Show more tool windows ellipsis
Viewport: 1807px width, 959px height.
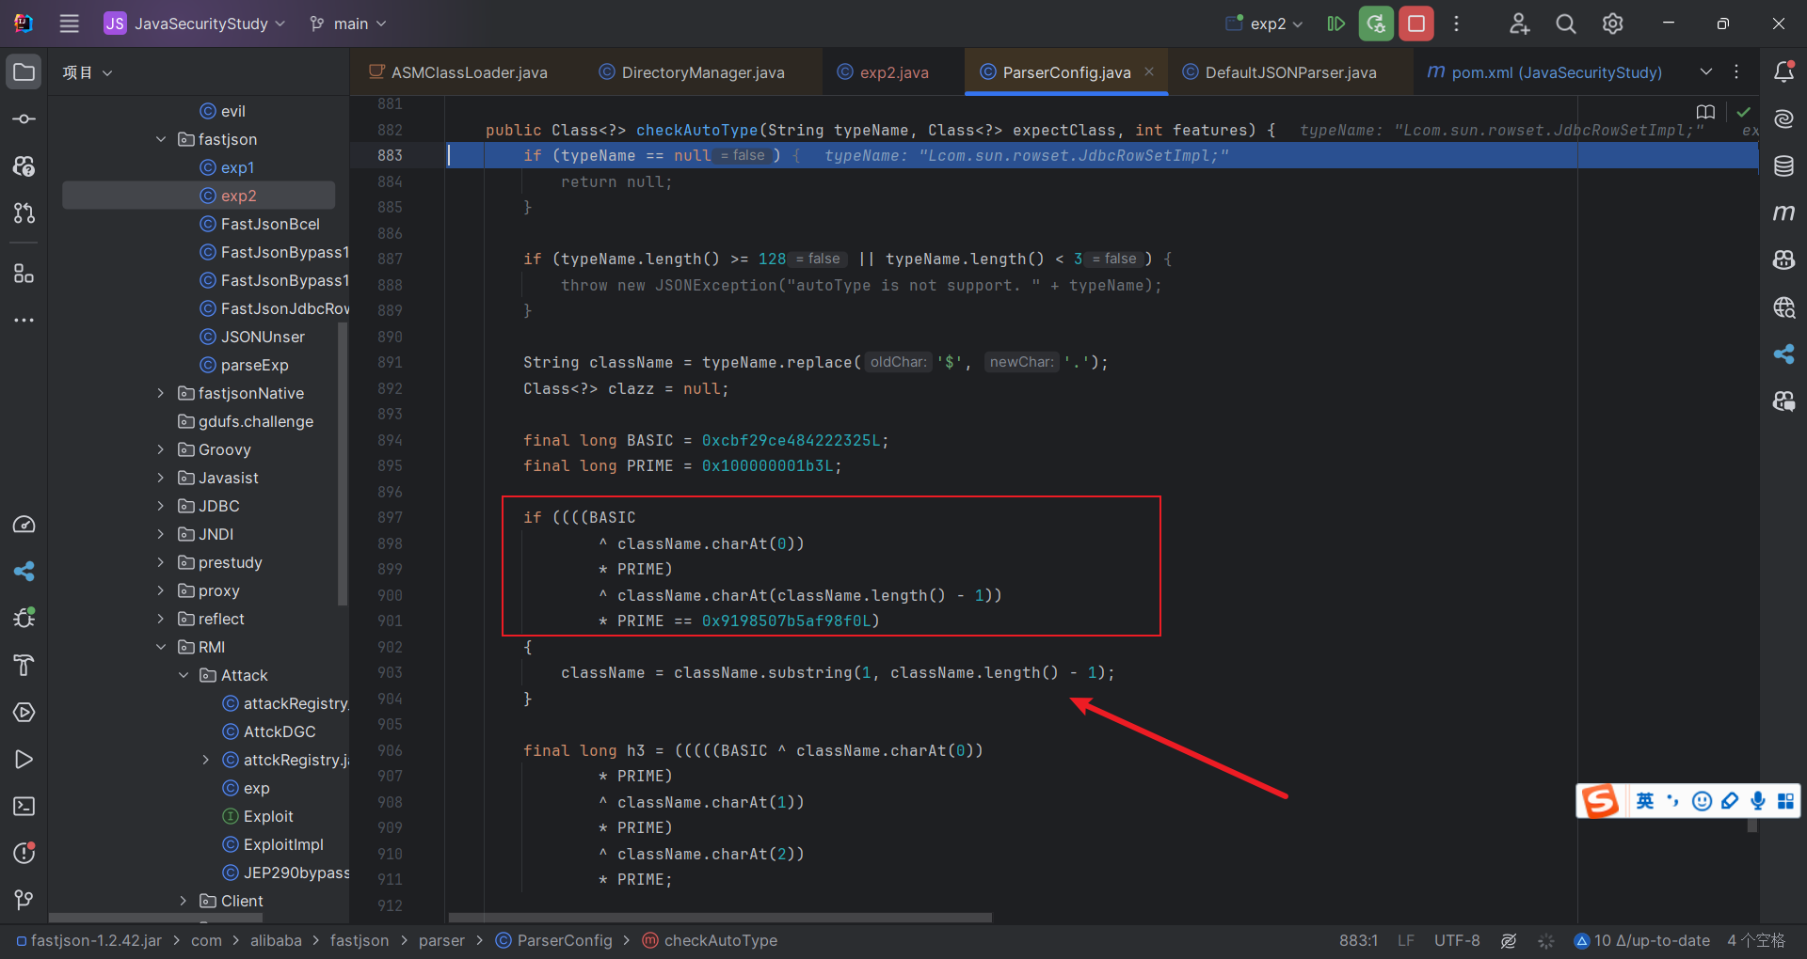(24, 321)
